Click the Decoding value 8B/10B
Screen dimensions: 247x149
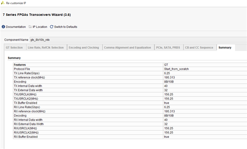pyautogui.click(x=169, y=116)
